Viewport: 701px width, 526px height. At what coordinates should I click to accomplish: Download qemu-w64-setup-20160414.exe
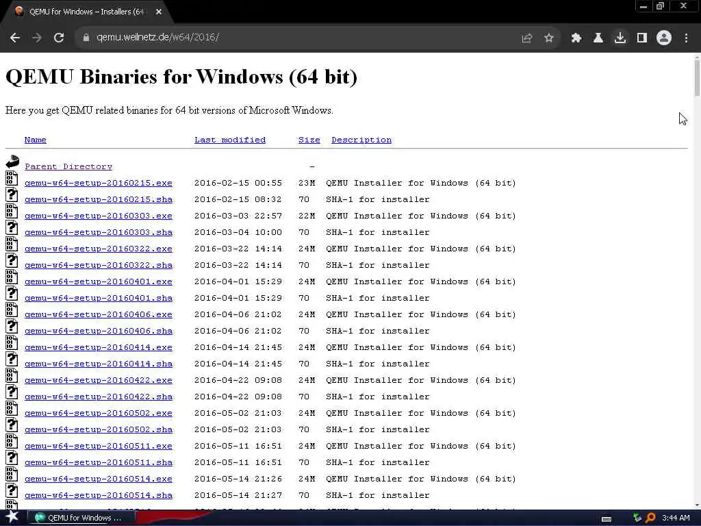pyautogui.click(x=99, y=347)
